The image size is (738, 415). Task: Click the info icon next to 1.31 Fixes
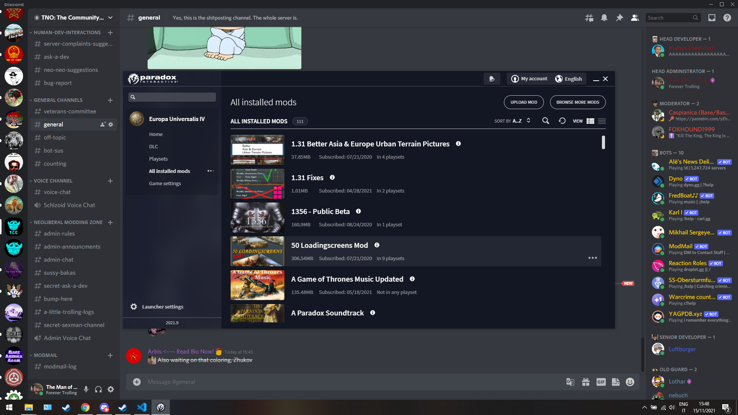(x=332, y=178)
